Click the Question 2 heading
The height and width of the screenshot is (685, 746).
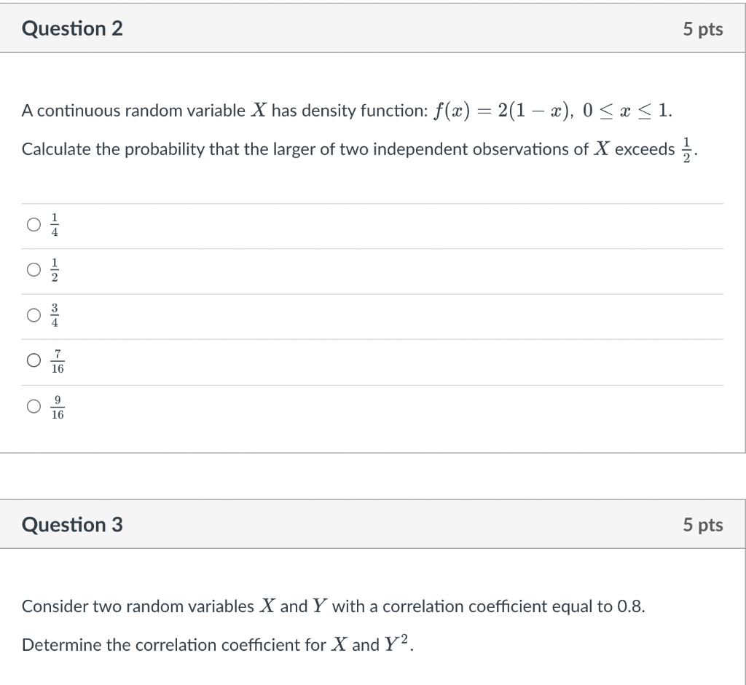pos(72,28)
